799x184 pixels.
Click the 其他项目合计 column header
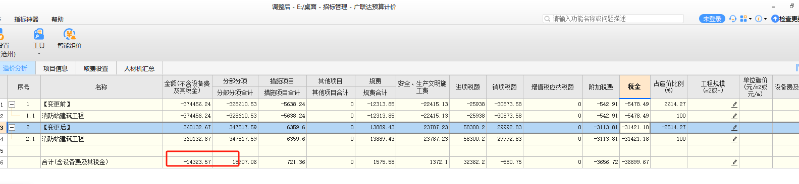pos(330,93)
